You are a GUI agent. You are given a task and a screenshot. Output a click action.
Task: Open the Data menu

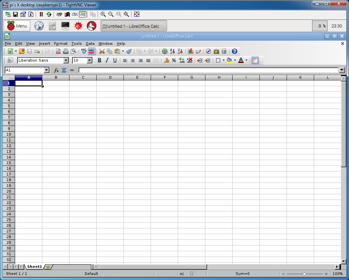tap(90, 44)
